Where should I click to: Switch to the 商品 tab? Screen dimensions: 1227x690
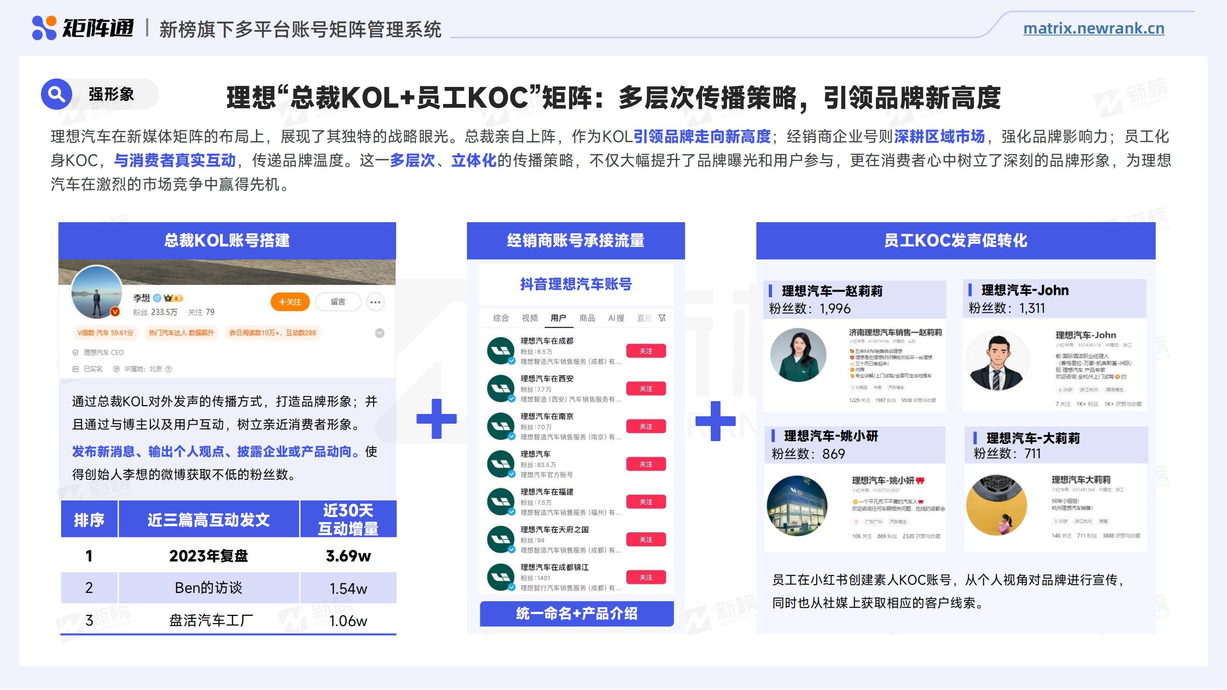point(587,318)
